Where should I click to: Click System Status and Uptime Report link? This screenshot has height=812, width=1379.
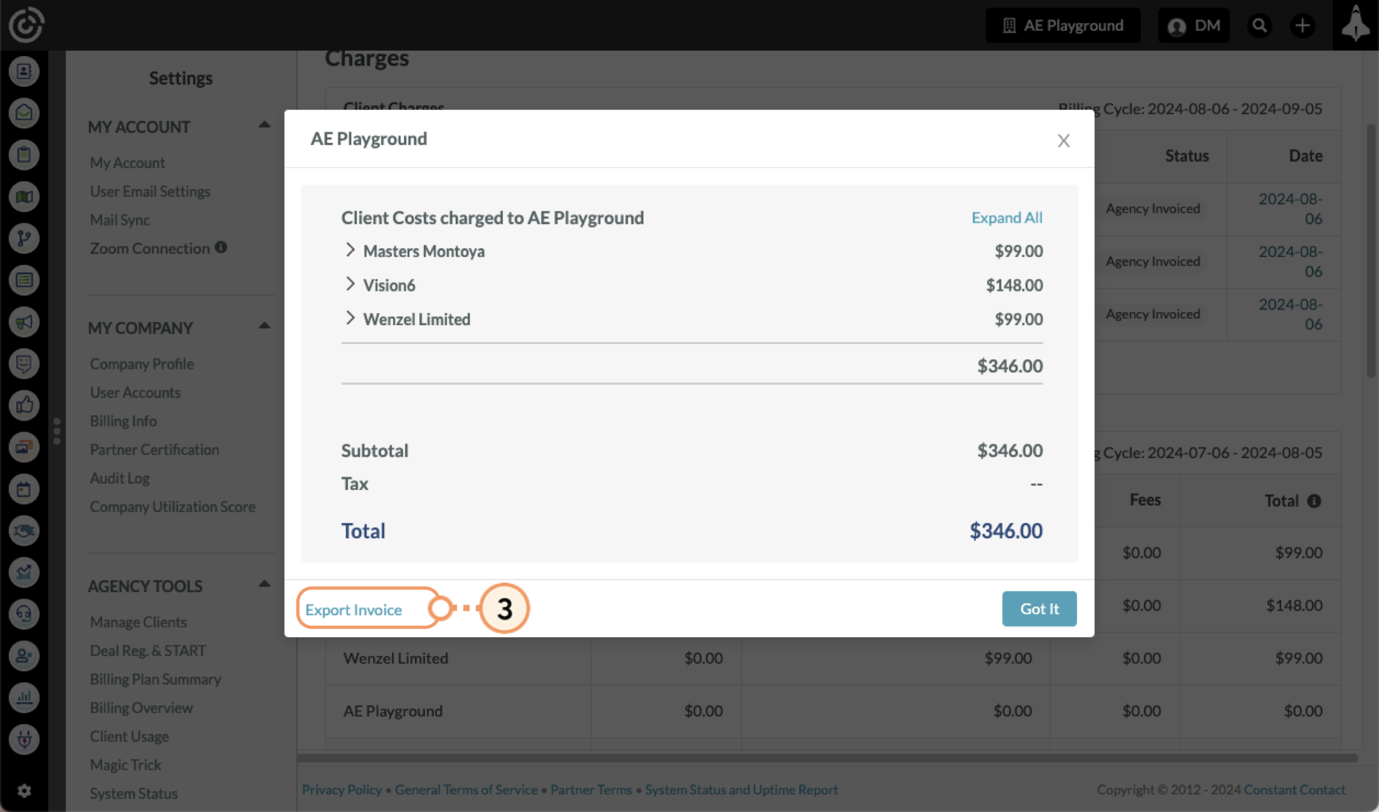pyautogui.click(x=742, y=789)
